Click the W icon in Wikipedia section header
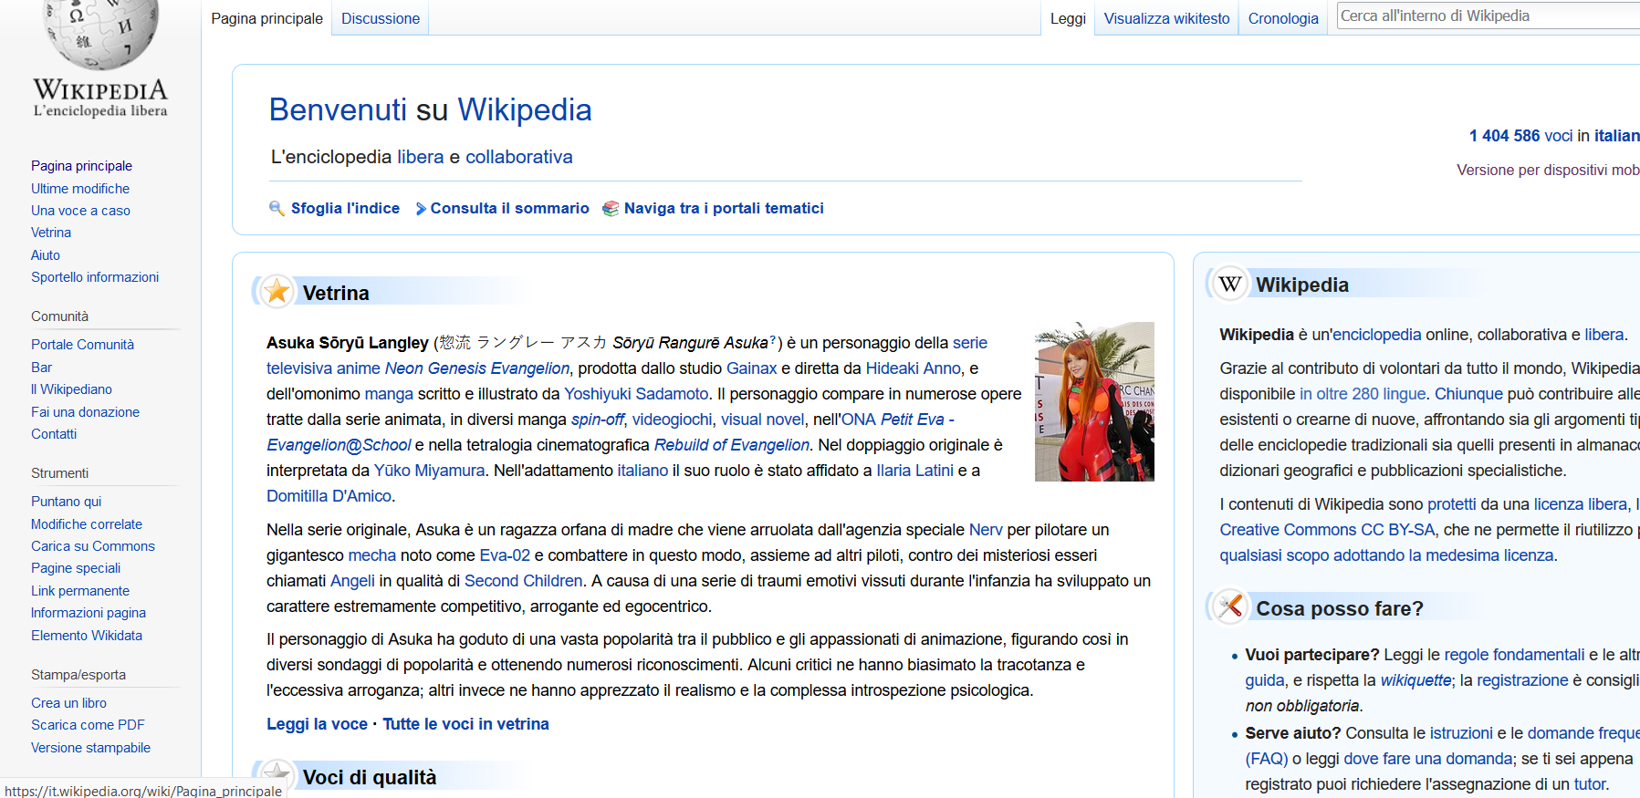Image resolution: width=1640 pixels, height=798 pixels. pos(1229,284)
